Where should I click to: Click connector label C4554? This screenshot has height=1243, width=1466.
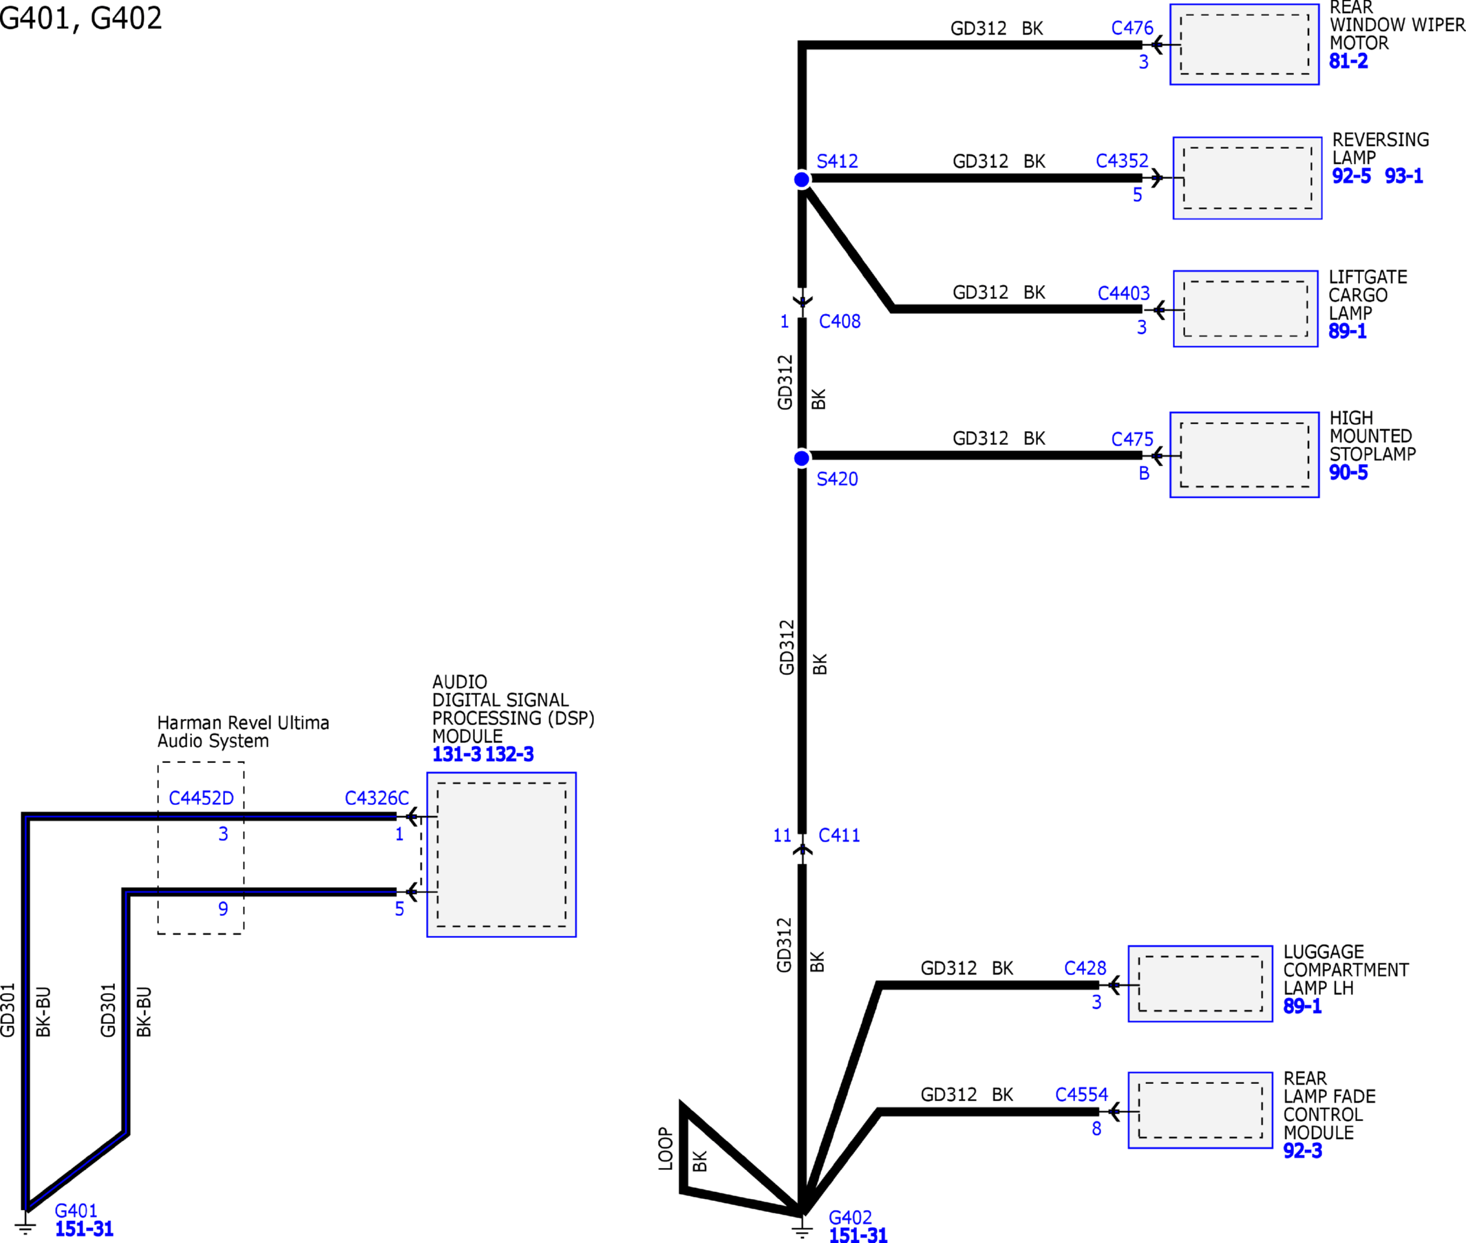pyautogui.click(x=1081, y=1094)
